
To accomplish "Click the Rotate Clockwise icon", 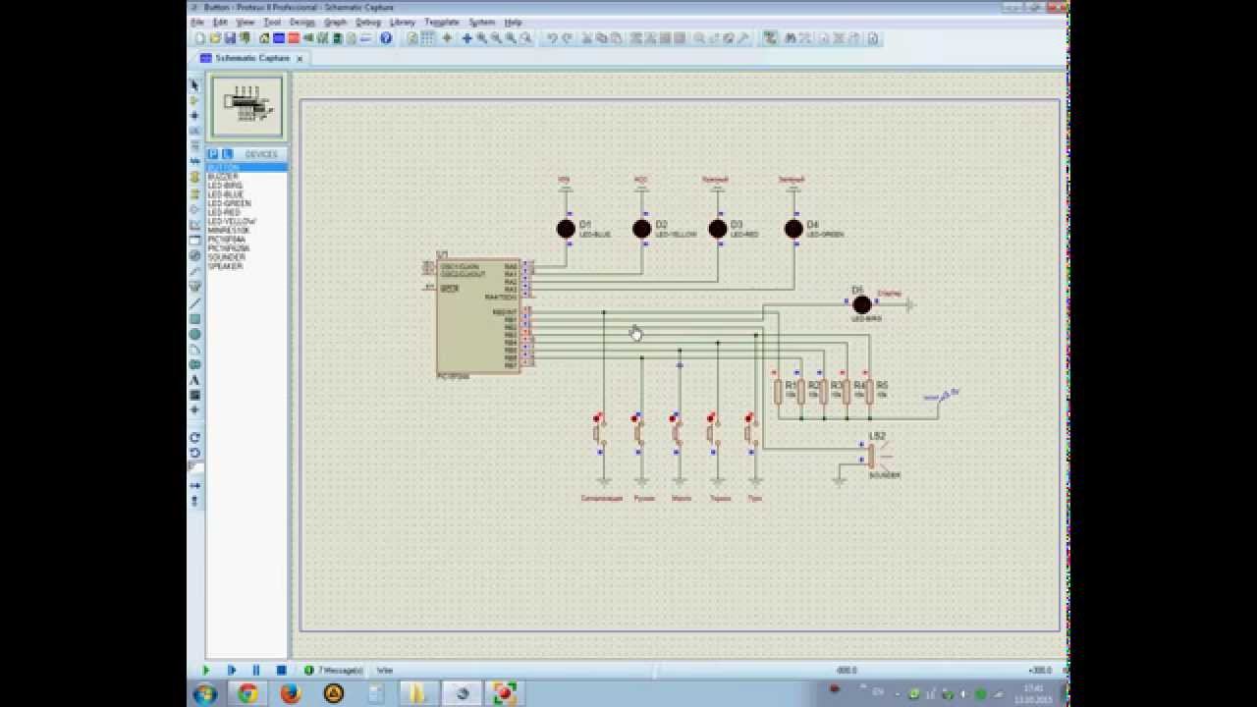I will [x=194, y=437].
